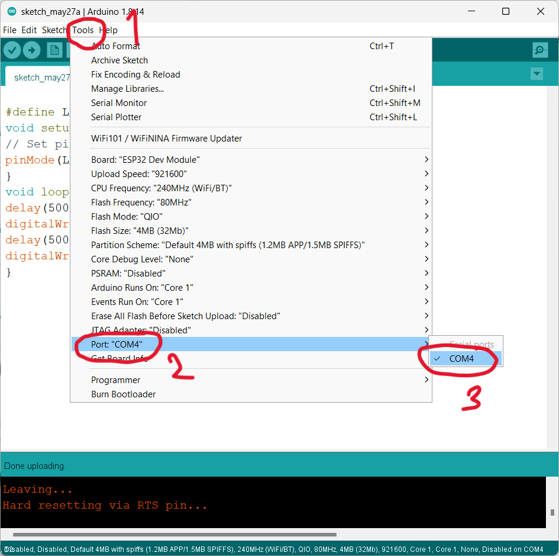Image resolution: width=559 pixels, height=556 pixels.
Task: Click the console vertical scrollbar thumb
Action: tap(552, 512)
